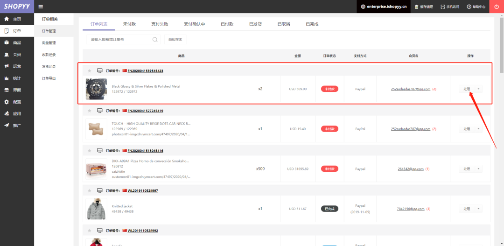Open member 7842156@qq.com
Screen dimensions: 504x246
411,209
